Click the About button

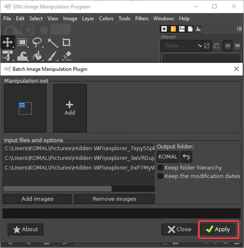pos(26,229)
